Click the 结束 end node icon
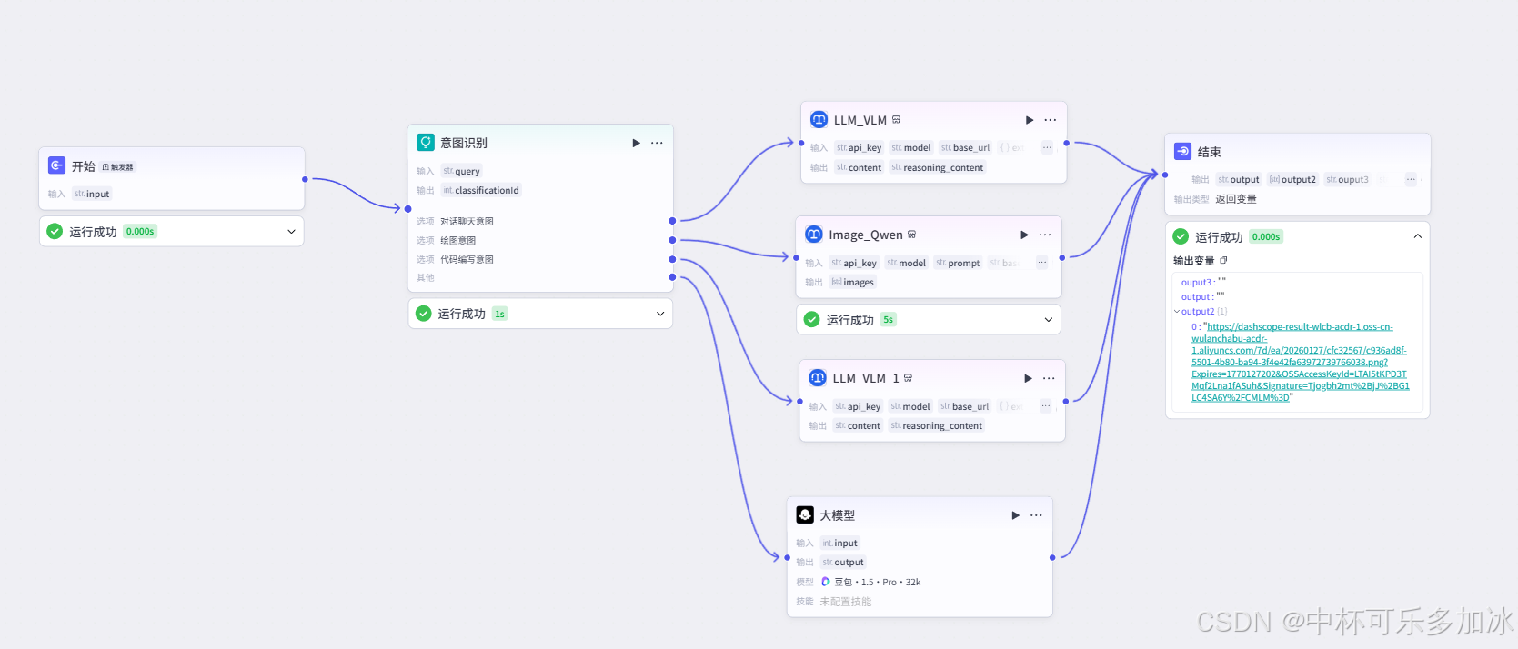Viewport: 1518px width, 649px height. (x=1182, y=152)
